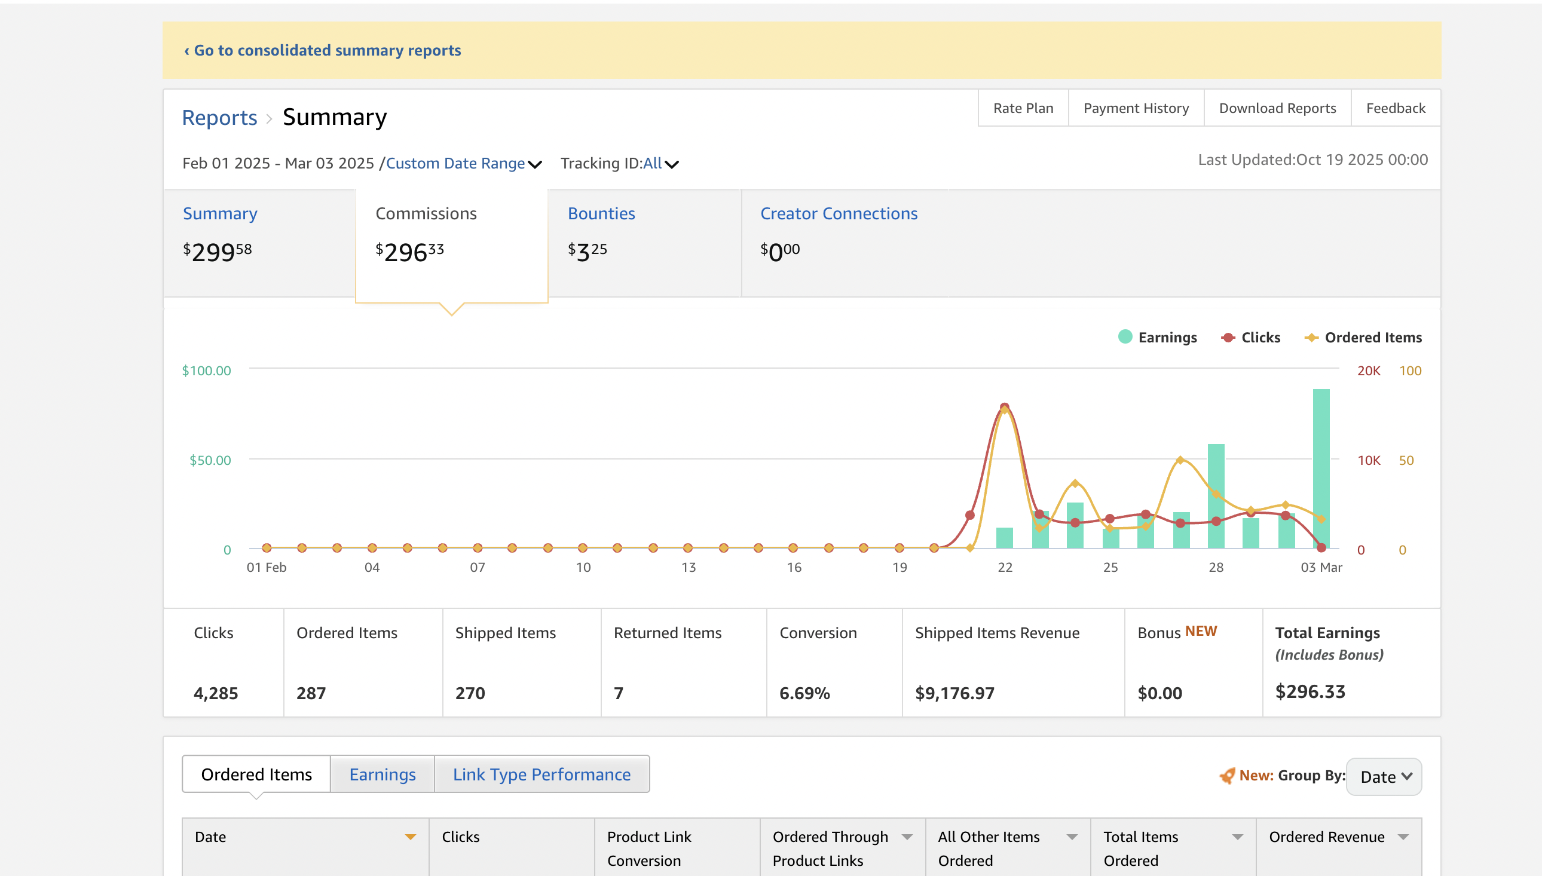Sort by Date column arrow icon
Viewport: 1542px width, 876px height.
(x=410, y=837)
